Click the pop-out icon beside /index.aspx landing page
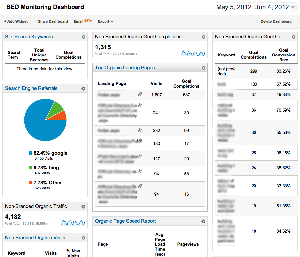This screenshot has height=257, width=300. [140, 94]
